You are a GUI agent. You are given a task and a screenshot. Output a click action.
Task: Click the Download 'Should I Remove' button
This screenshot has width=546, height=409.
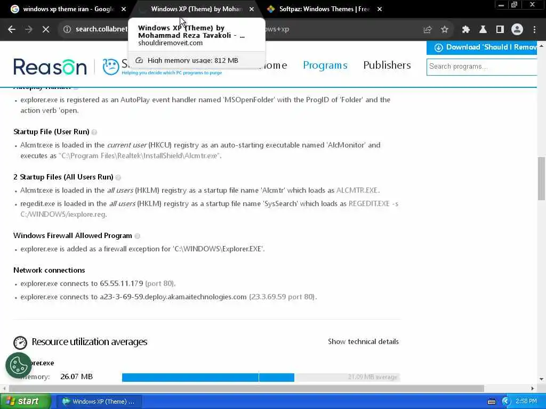pos(482,47)
